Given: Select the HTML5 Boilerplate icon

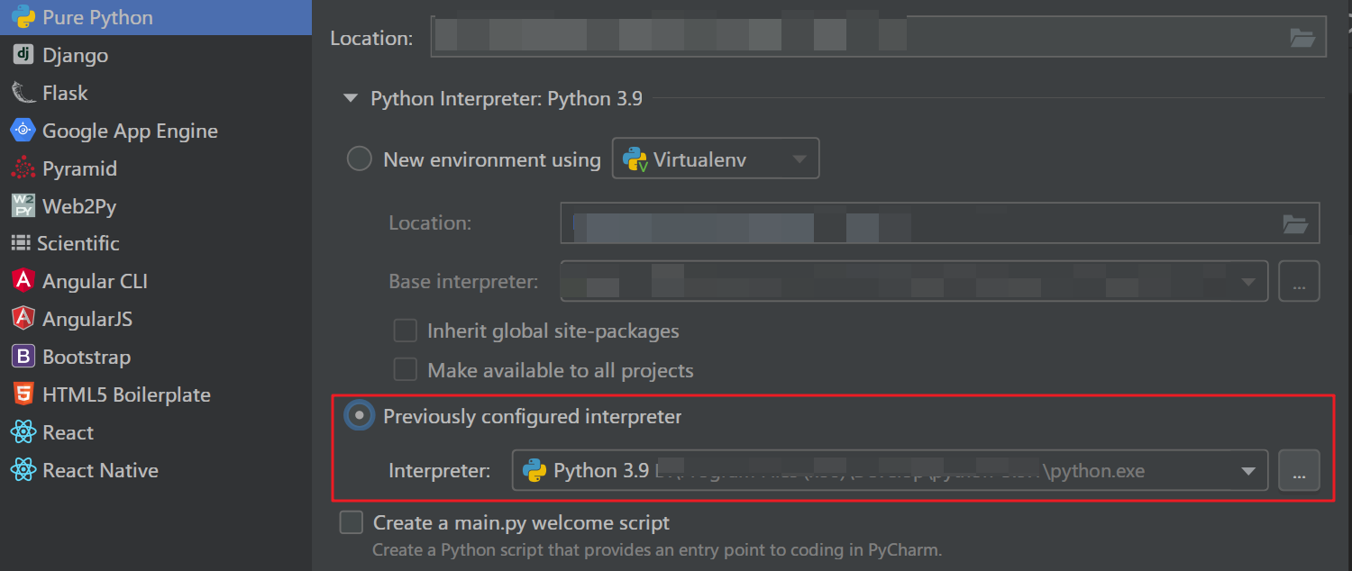Looking at the screenshot, I should coord(23,394).
